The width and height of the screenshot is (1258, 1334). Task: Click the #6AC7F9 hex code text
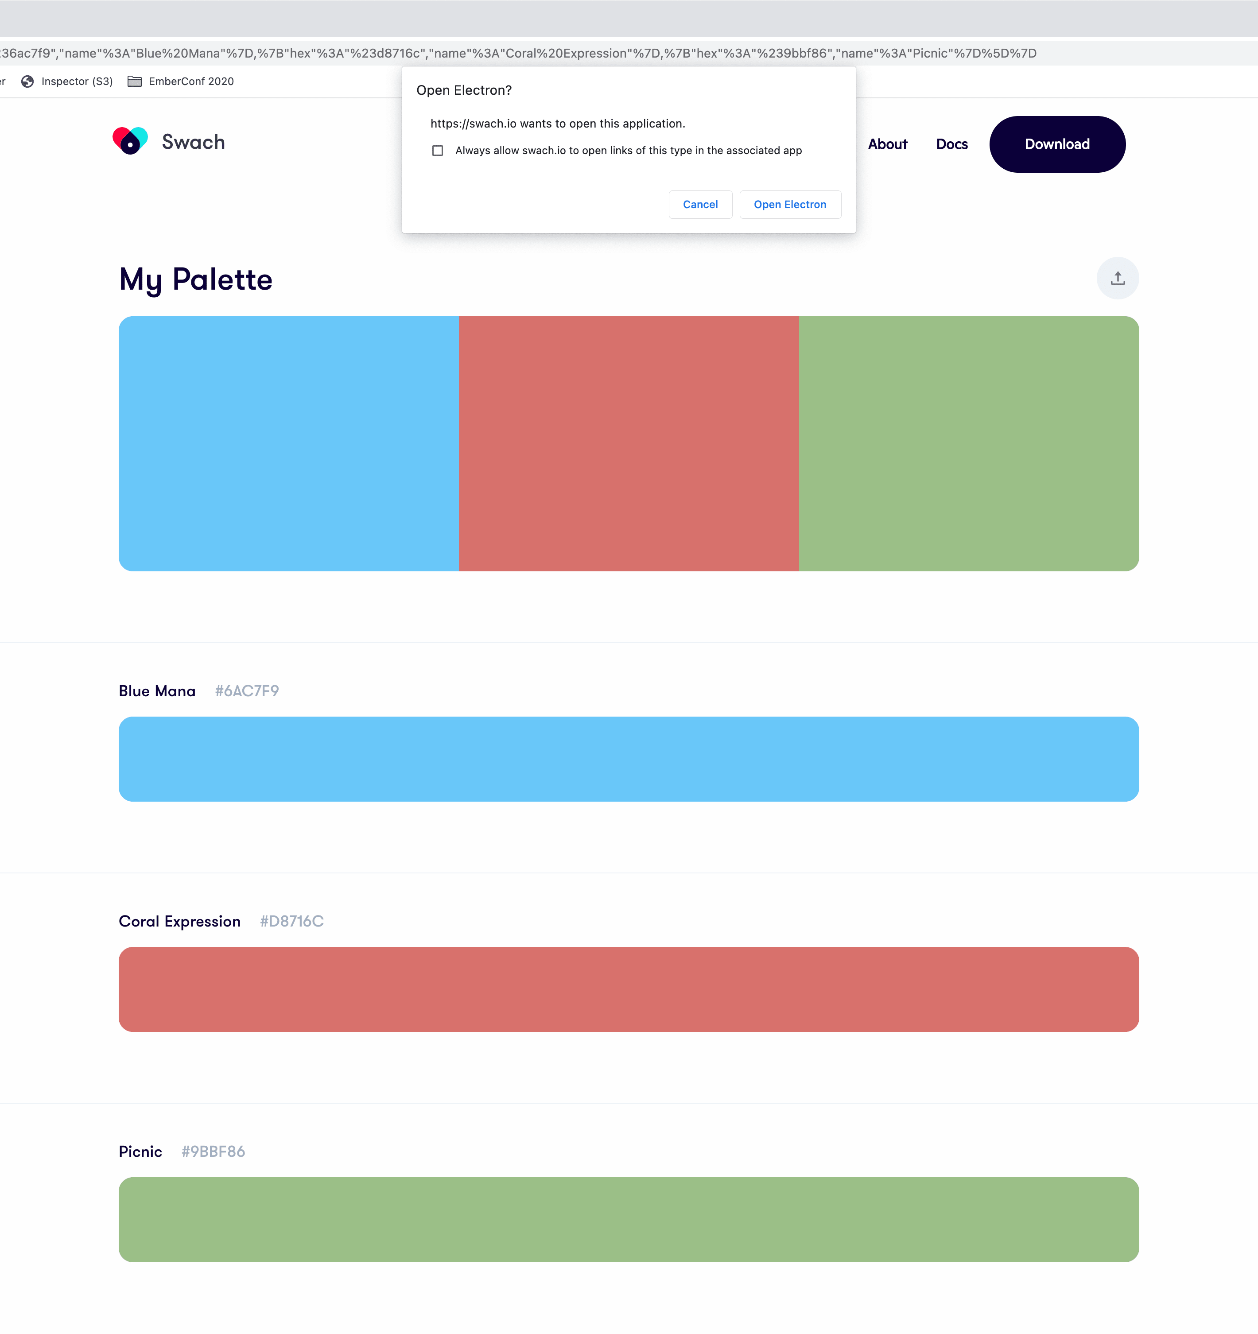point(246,691)
